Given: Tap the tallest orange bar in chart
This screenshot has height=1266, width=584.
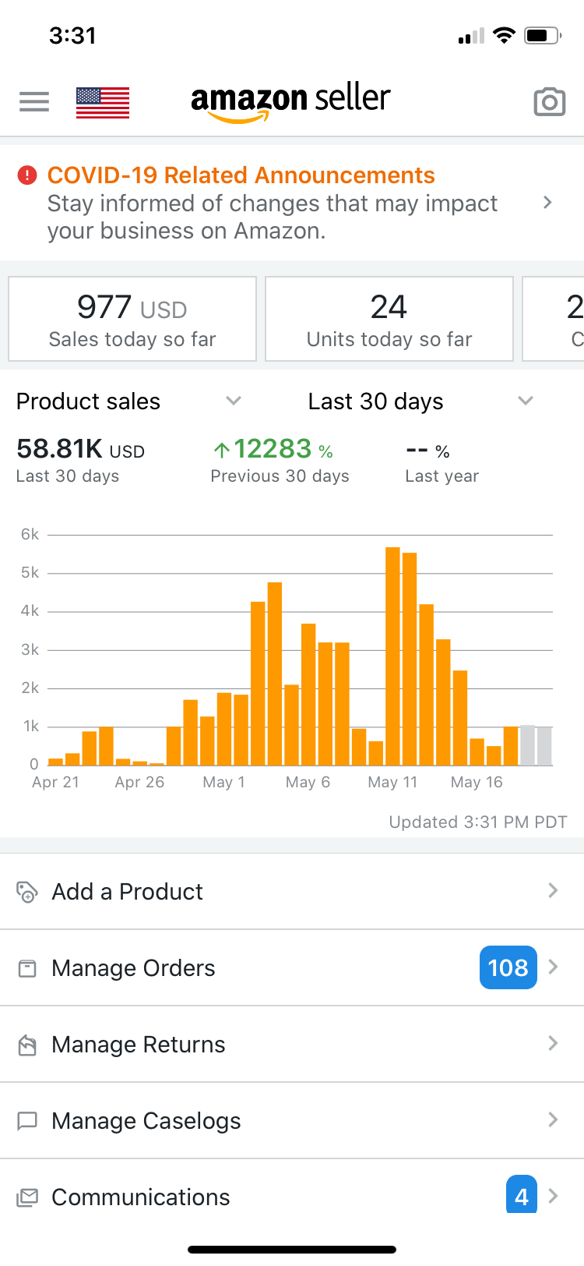Looking at the screenshot, I should coord(392,656).
